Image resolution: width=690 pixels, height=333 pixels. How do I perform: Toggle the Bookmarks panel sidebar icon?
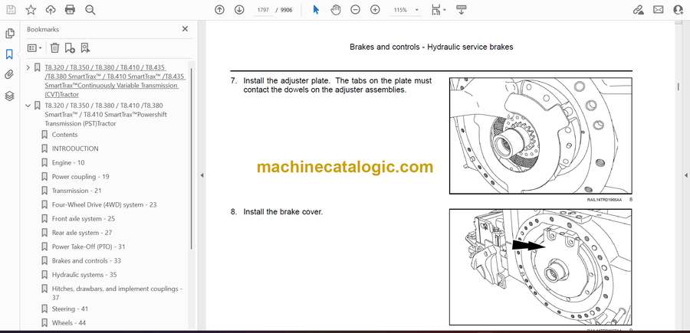[x=10, y=54]
